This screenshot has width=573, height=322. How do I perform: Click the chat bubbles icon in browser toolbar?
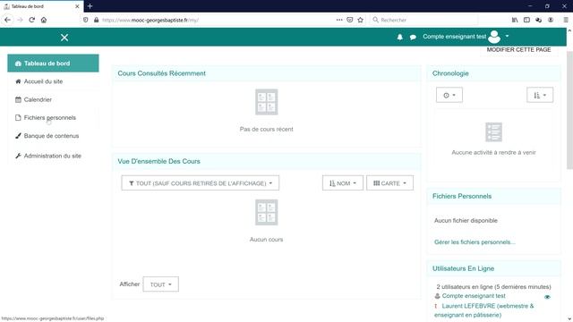[539, 20]
